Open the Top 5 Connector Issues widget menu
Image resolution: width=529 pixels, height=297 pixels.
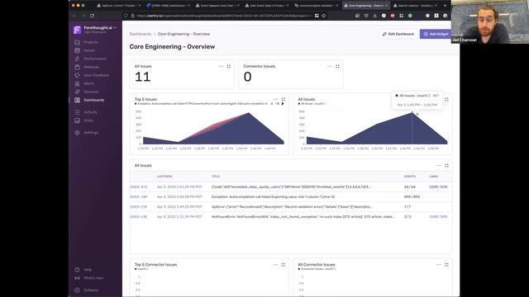click(275, 265)
